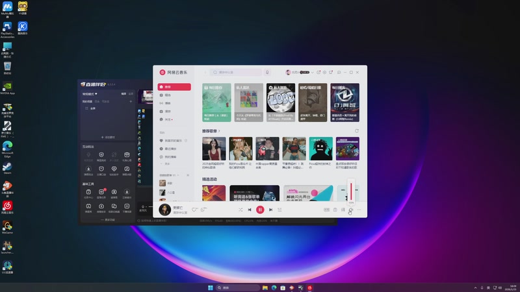Click the NetEase Music icon on the taskbar

(x=310, y=287)
